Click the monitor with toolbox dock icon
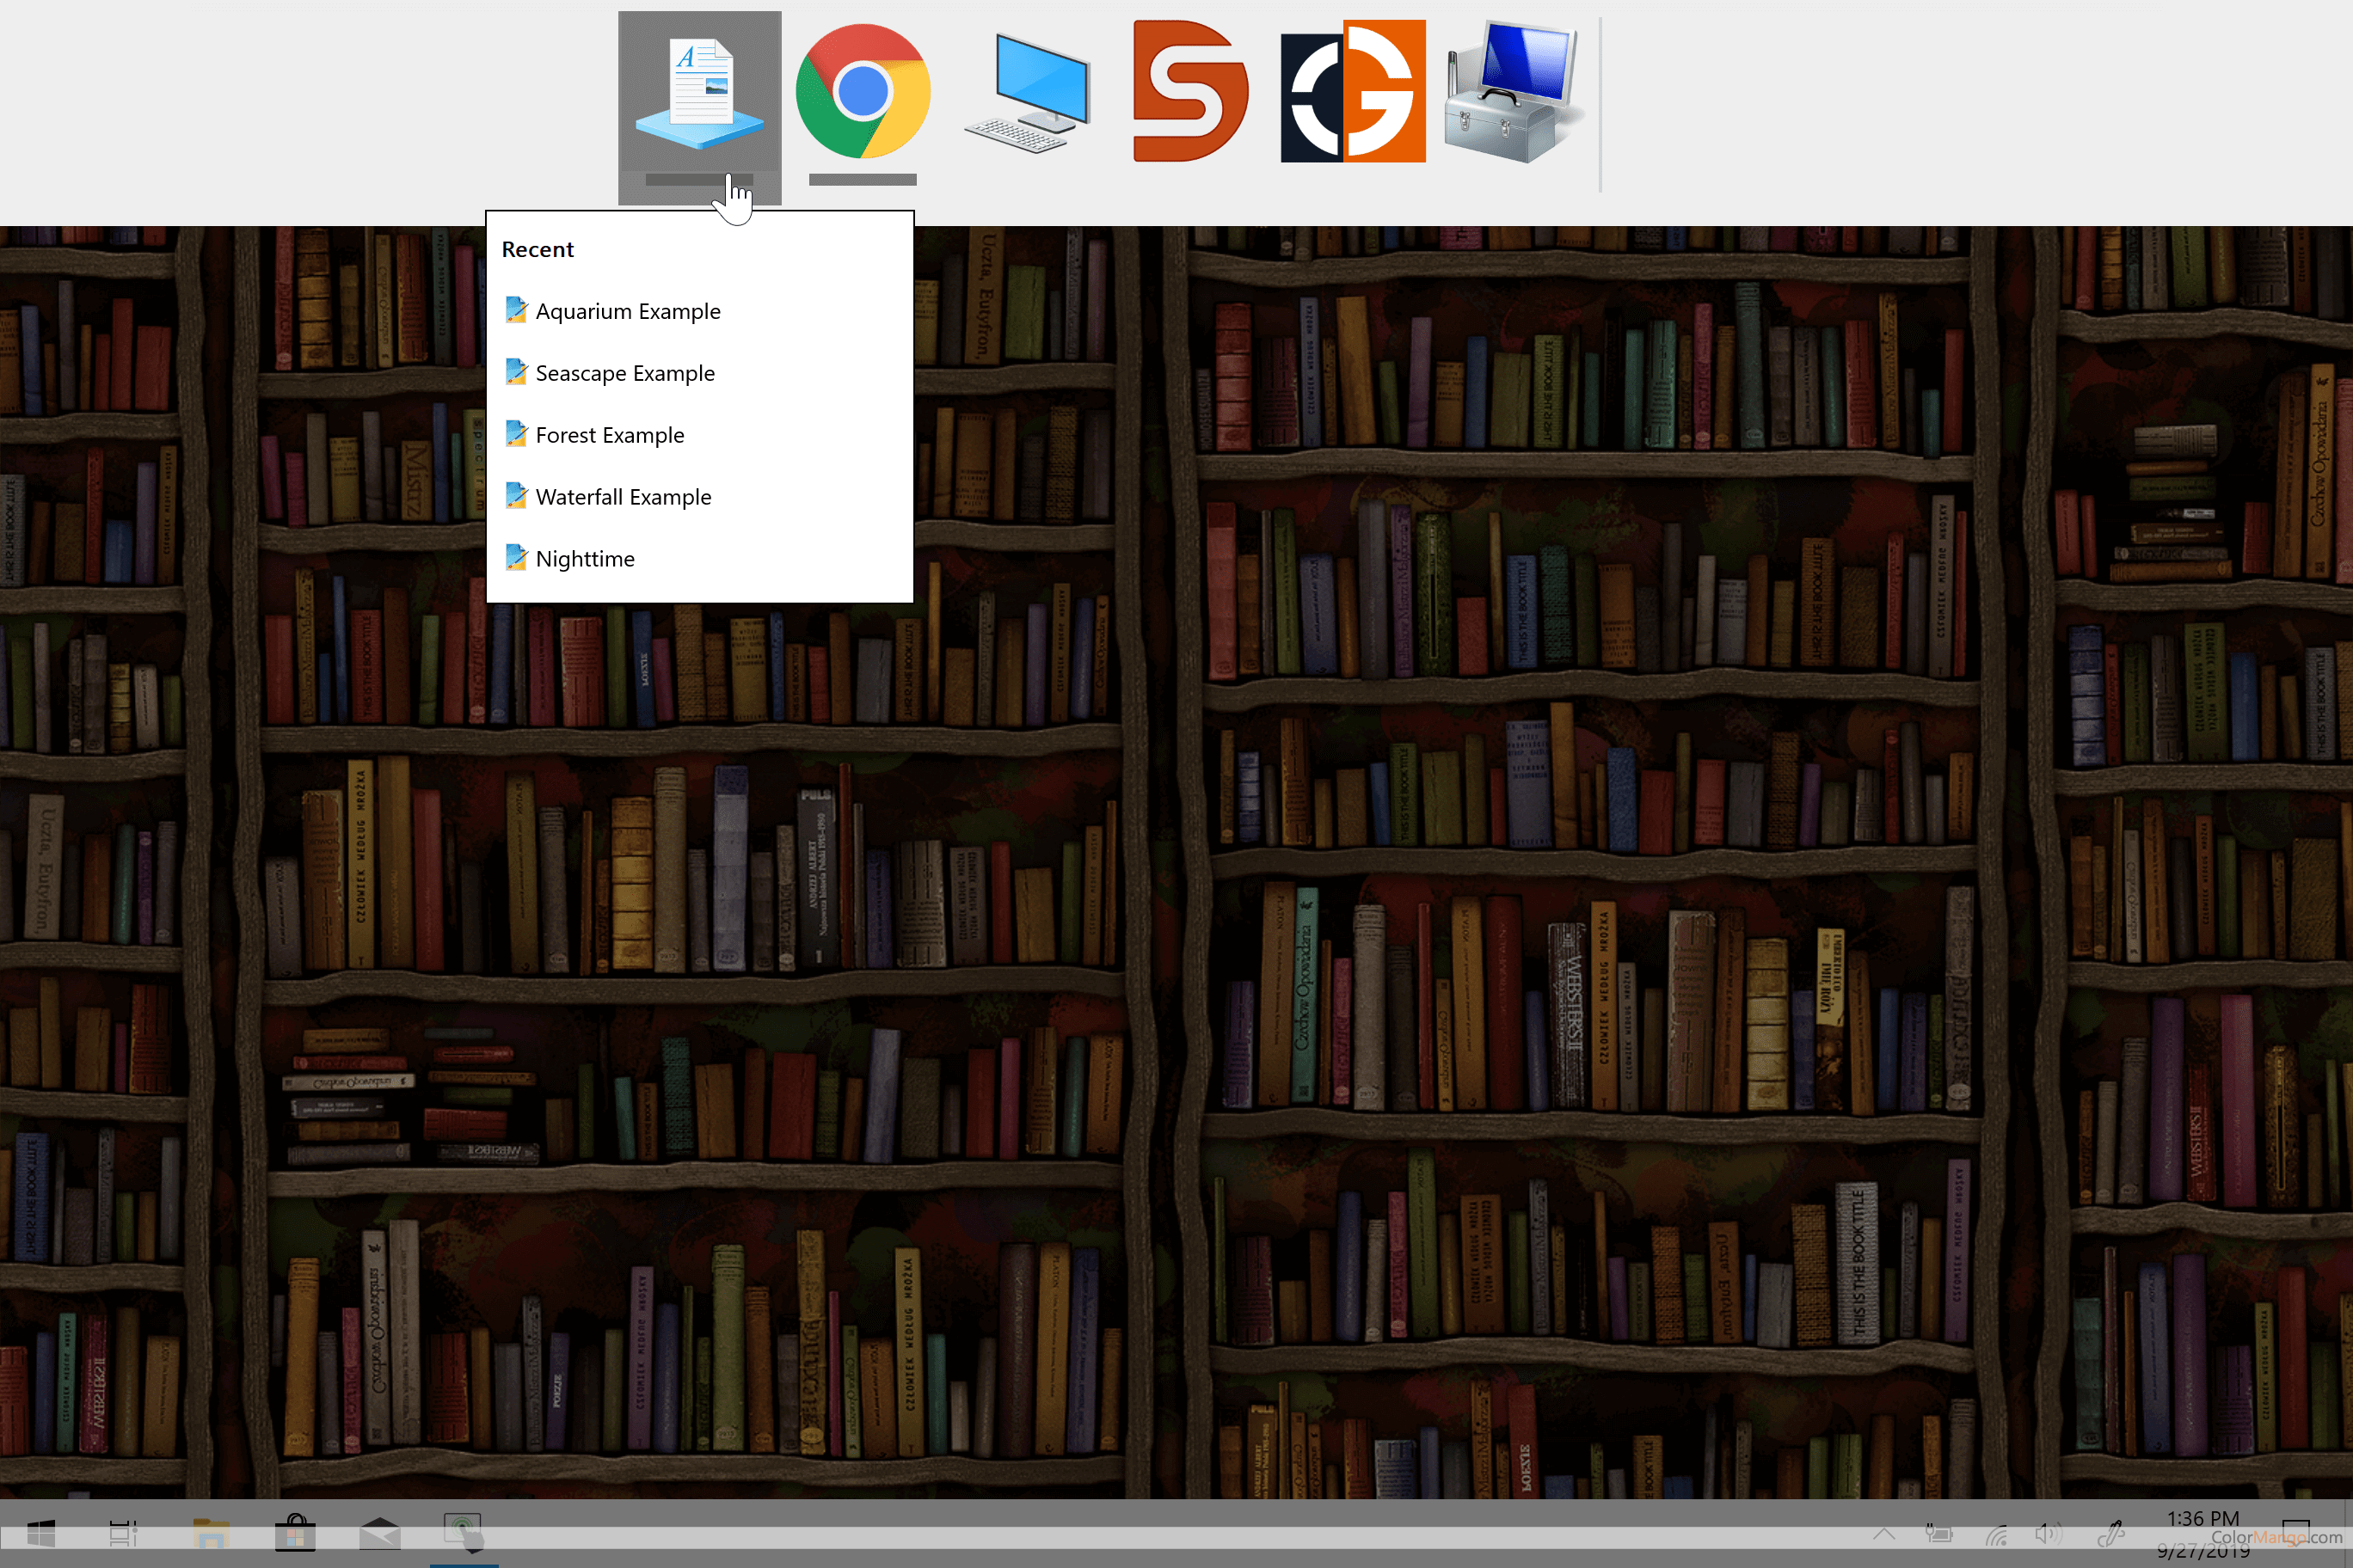The height and width of the screenshot is (1568, 2353). 1511,91
